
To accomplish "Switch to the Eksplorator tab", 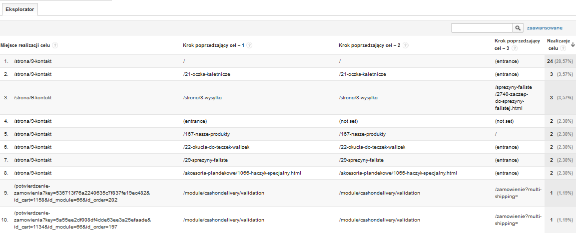I will coord(20,9).
